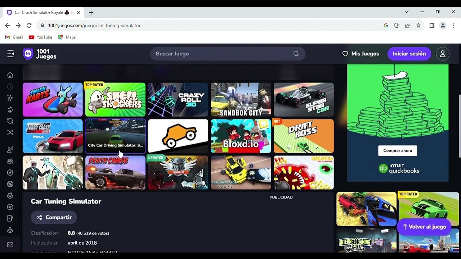Open City Car Driving Simulator thumbnail
The image size is (461, 259).
tap(115, 136)
